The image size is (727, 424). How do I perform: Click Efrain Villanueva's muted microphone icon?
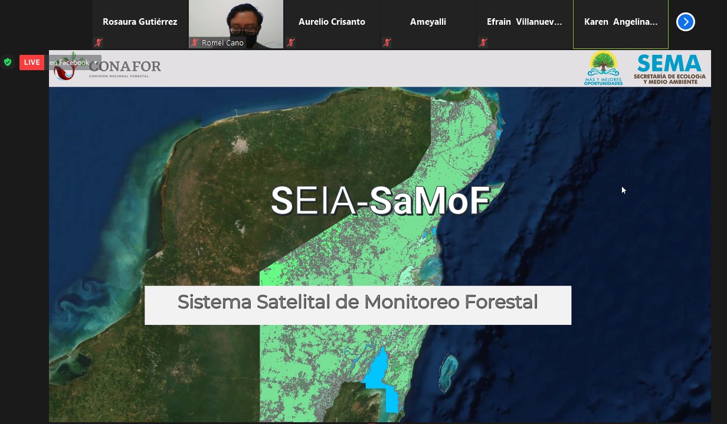(483, 42)
